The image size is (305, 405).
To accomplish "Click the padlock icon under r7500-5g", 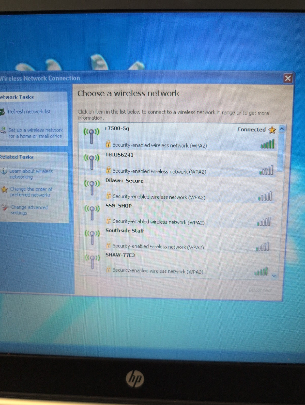I will [108, 144].
